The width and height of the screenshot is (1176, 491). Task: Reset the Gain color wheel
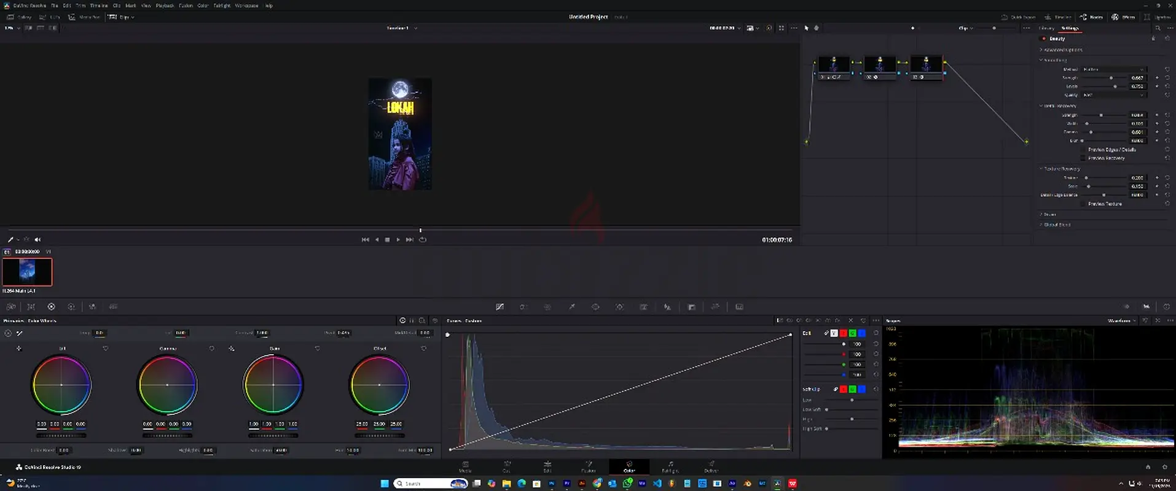[317, 349]
